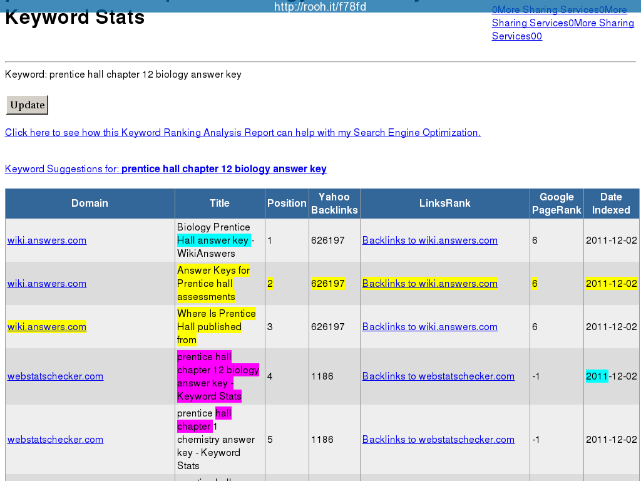
Task: Open webstatschecker.com domain link in position 4 row
Action: (x=55, y=376)
